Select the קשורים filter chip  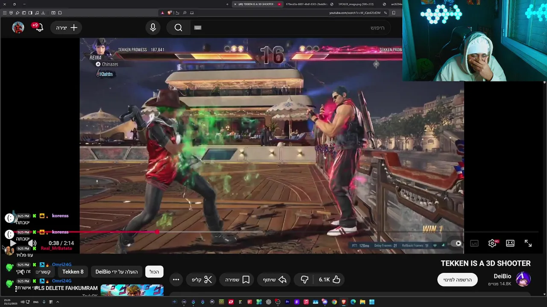pos(43,272)
